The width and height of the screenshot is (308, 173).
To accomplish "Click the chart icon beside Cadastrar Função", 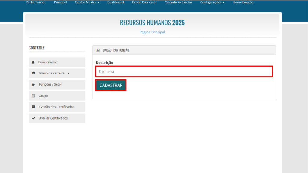I will [x=98, y=50].
